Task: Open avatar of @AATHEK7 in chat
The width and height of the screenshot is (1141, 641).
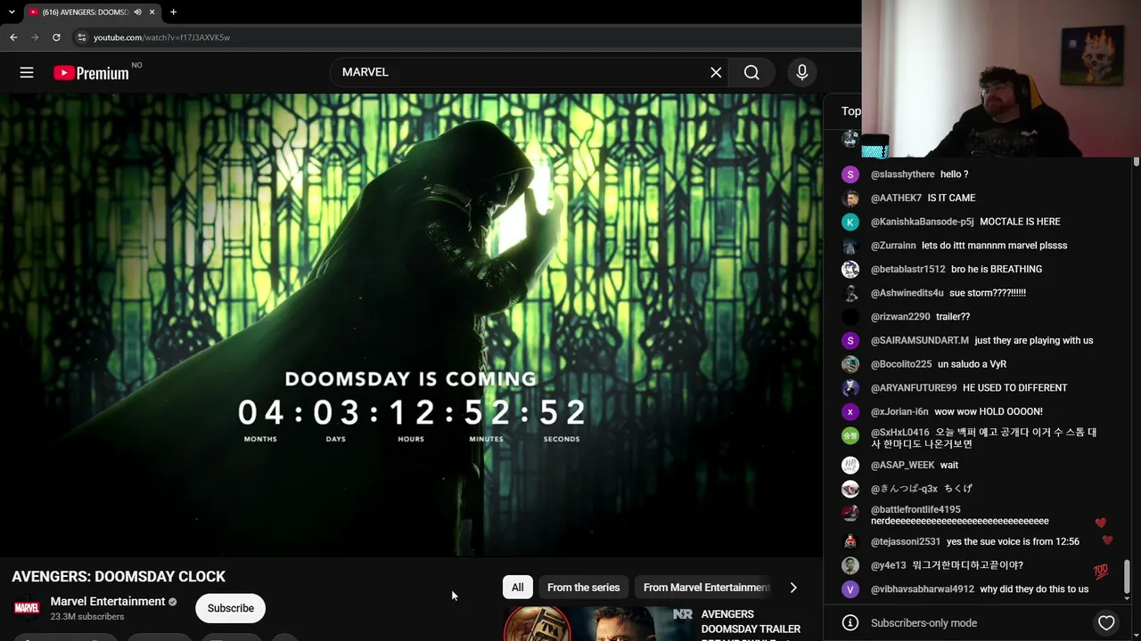Action: click(x=850, y=199)
